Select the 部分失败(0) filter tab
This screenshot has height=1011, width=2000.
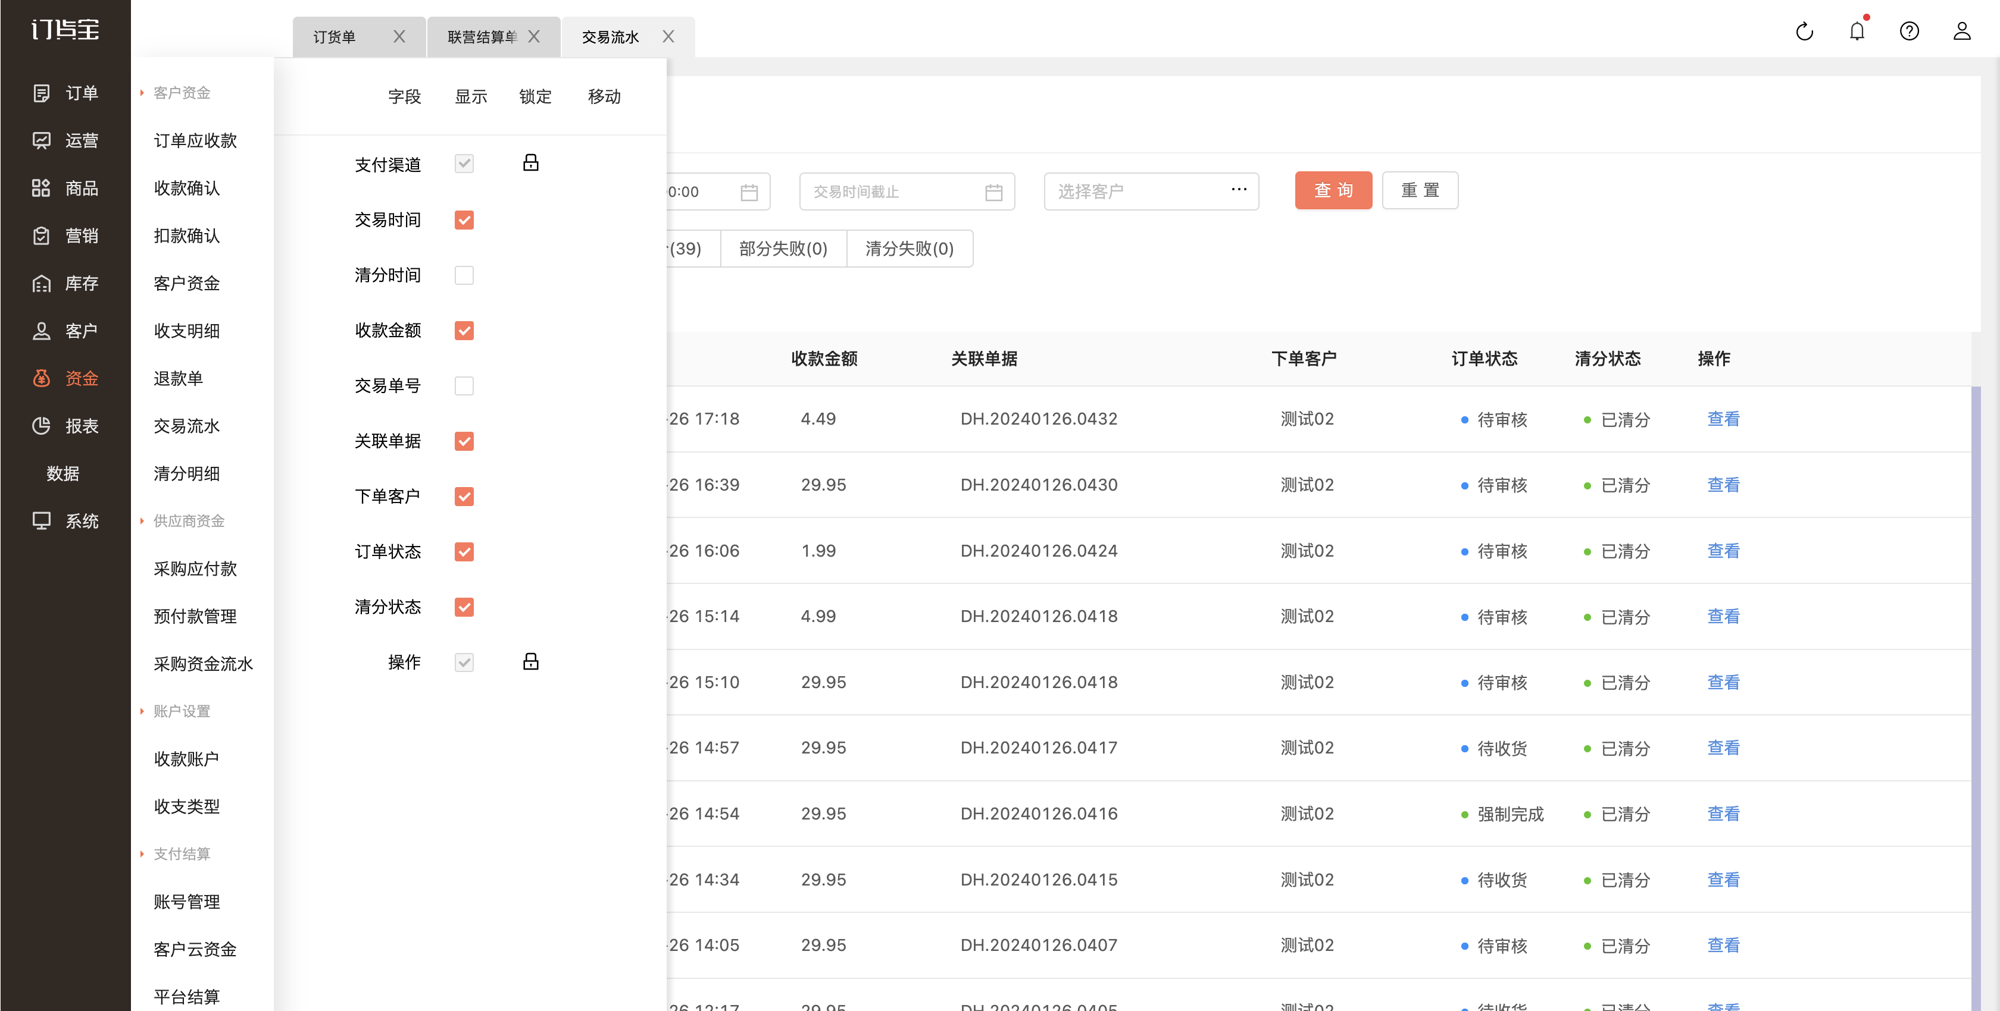coord(783,248)
